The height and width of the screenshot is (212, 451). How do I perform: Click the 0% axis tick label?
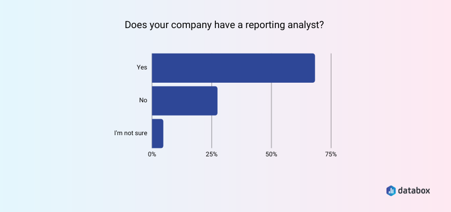click(152, 154)
